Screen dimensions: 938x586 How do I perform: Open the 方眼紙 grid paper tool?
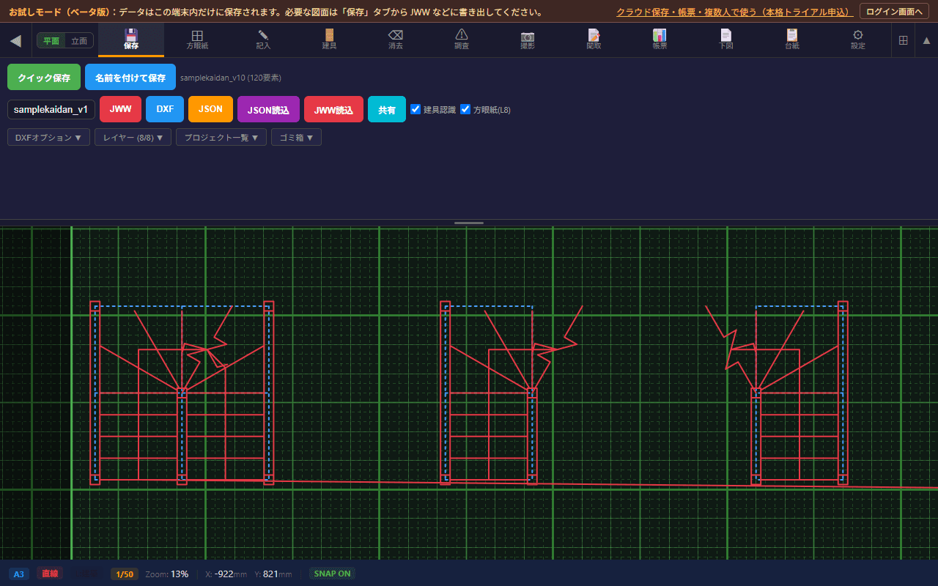197,40
